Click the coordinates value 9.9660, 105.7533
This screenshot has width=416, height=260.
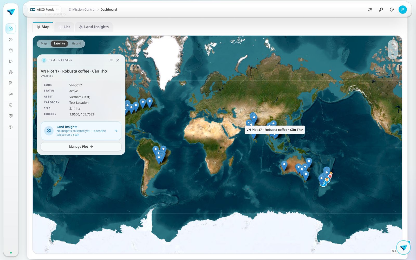pos(82,114)
